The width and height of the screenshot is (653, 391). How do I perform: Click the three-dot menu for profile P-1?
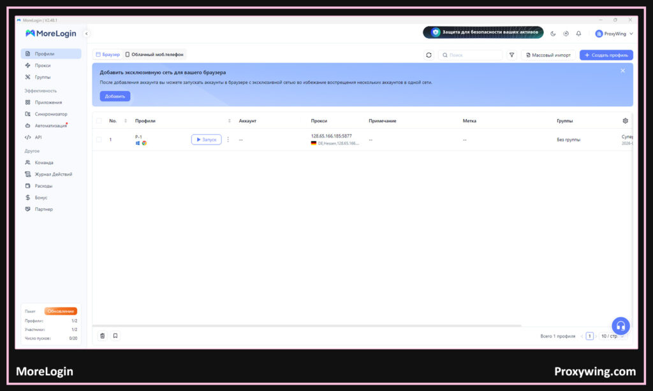(x=228, y=139)
